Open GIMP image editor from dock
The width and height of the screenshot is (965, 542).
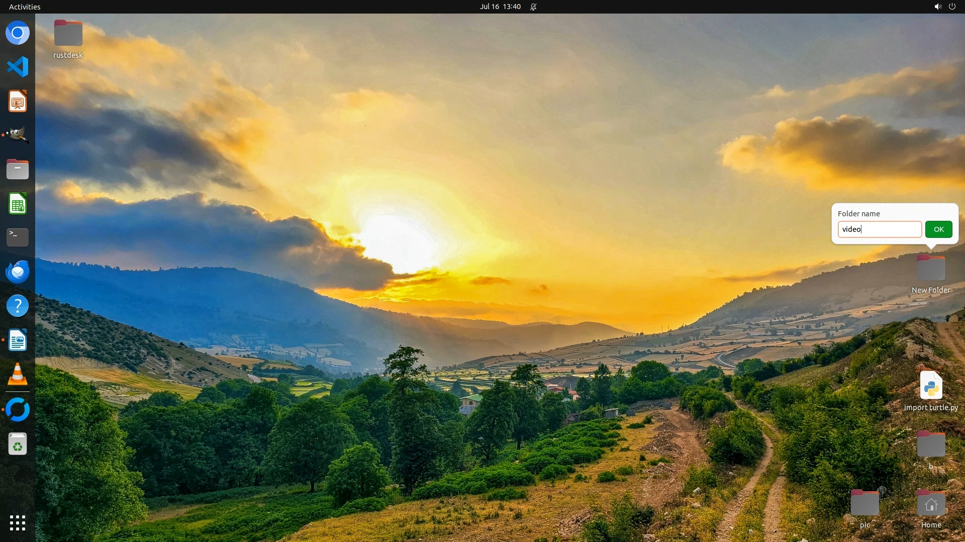pyautogui.click(x=18, y=135)
